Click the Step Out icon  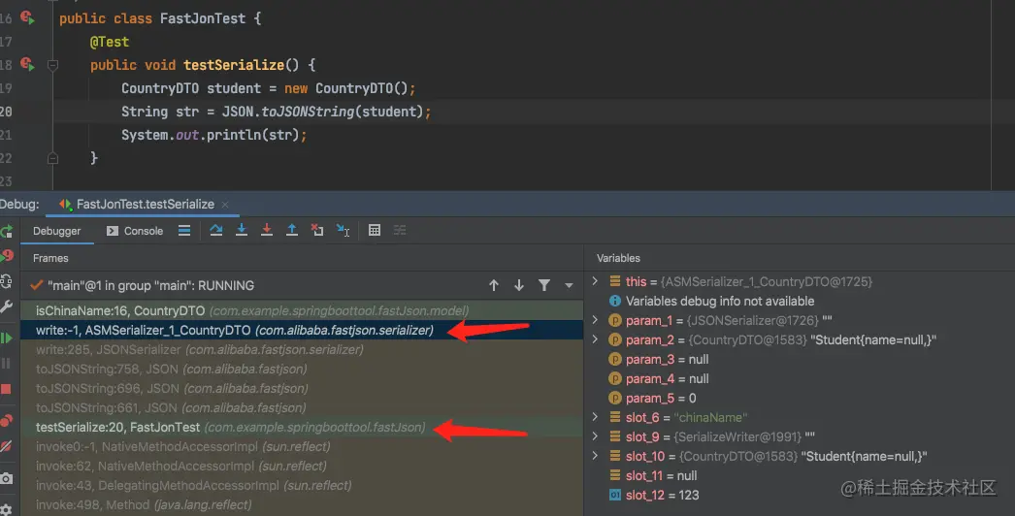(292, 231)
